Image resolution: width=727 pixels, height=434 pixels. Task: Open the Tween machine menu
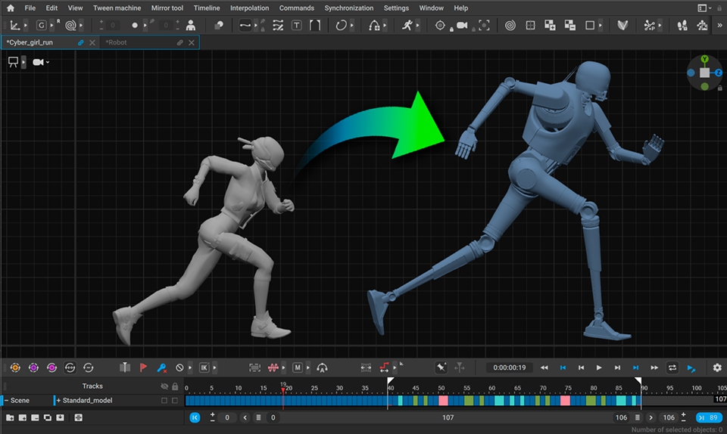(117, 8)
